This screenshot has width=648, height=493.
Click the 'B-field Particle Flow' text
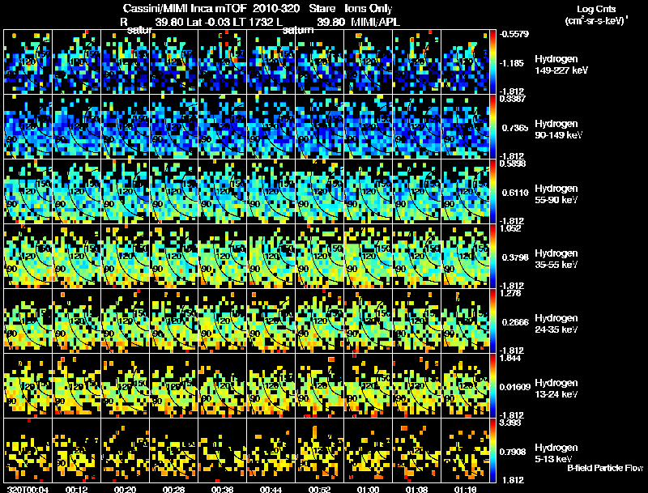point(605,468)
